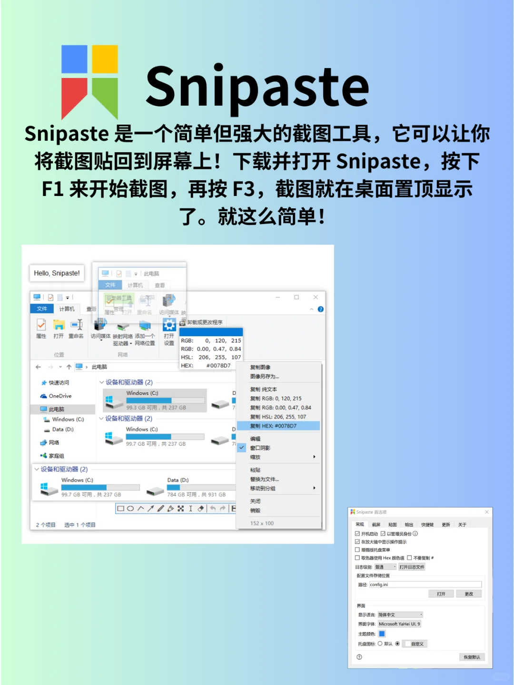This screenshot has height=685, width=514.
Task: Select the eraser tool
Action: pyautogui.click(x=200, y=509)
